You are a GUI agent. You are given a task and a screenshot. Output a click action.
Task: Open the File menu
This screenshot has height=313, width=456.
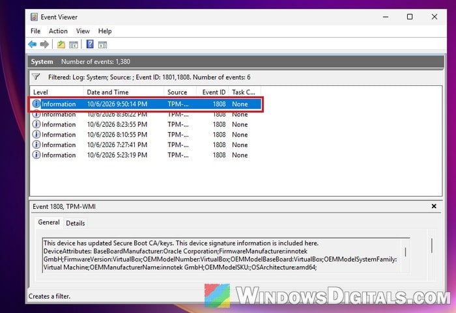(35, 31)
